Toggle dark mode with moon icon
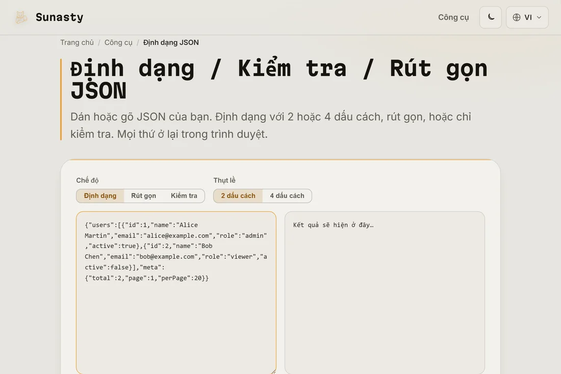Screen dimensions: 561x374 click(x=491, y=17)
